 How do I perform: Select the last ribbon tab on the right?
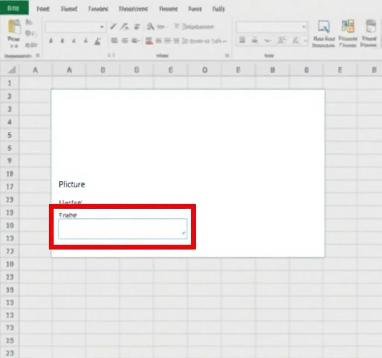[218, 9]
